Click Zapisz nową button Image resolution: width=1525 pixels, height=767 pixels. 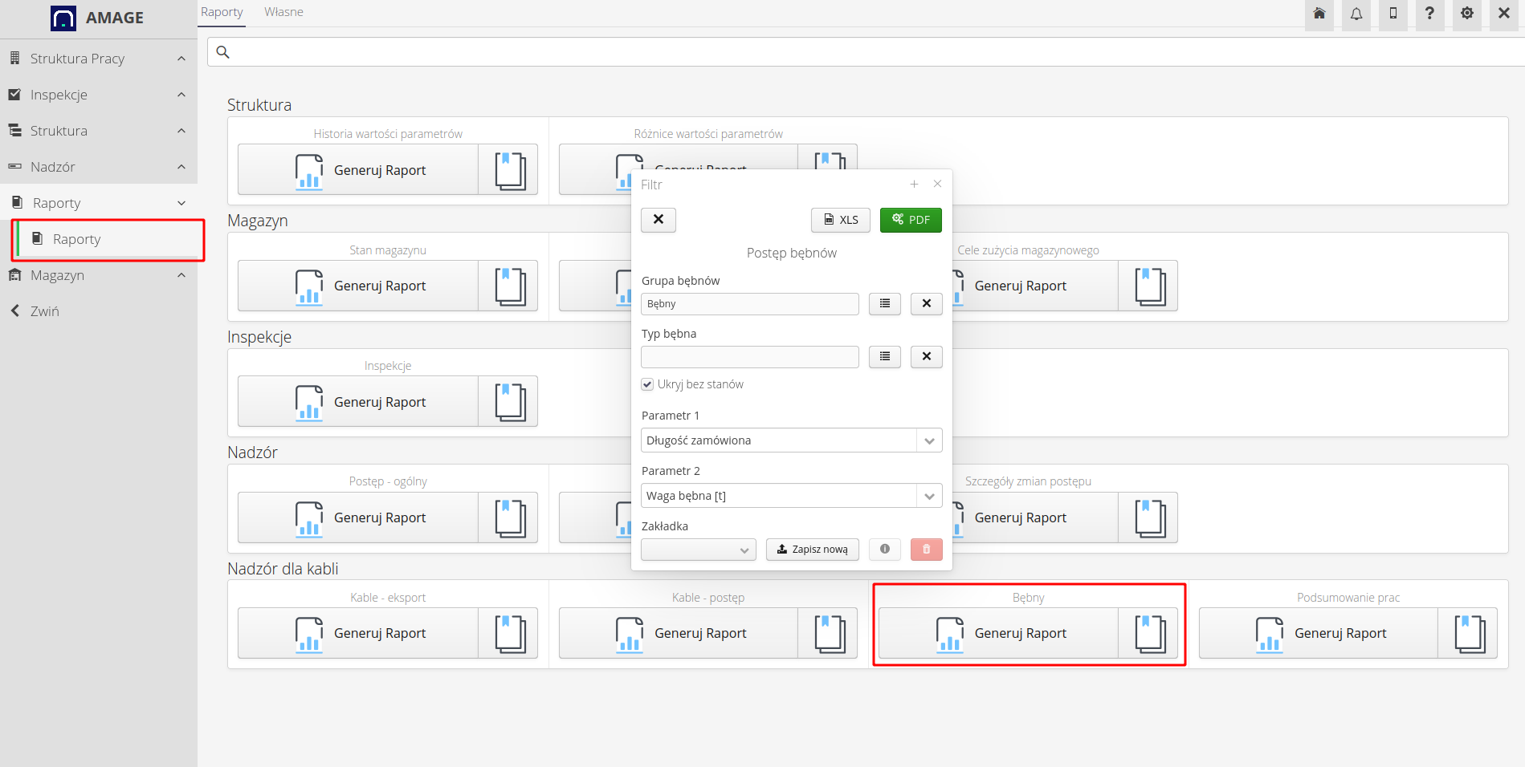pyautogui.click(x=812, y=550)
